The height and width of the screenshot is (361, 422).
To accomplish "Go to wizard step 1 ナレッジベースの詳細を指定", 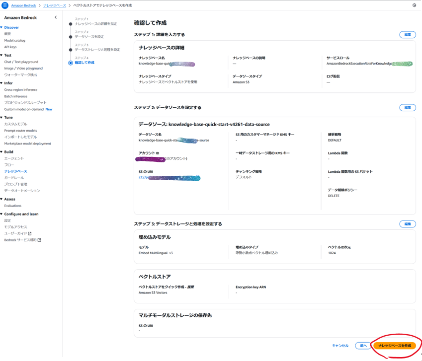I will (x=96, y=24).
